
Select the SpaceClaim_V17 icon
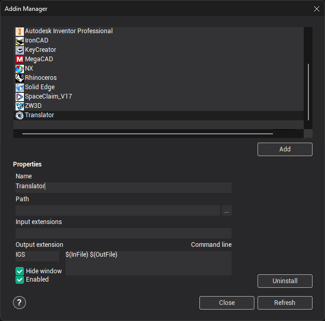click(x=20, y=96)
